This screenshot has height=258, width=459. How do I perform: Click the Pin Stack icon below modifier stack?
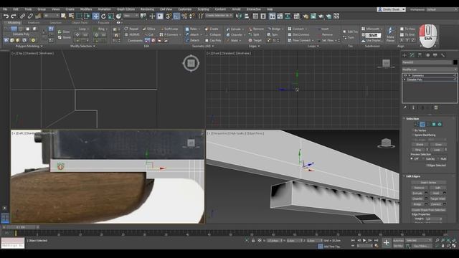405,107
